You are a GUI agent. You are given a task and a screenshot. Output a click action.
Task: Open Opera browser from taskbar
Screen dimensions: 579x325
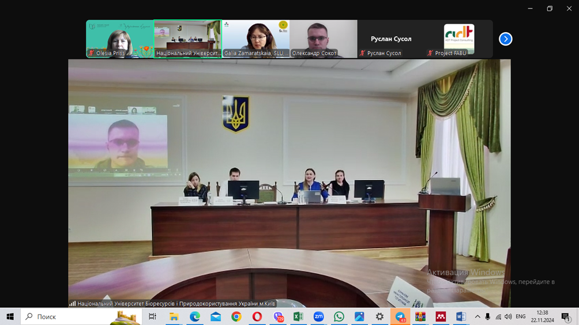(257, 316)
